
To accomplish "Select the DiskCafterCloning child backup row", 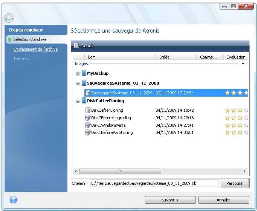I will tap(167, 110).
